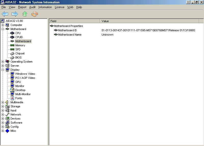Click the Network cable icon

point(7,114)
